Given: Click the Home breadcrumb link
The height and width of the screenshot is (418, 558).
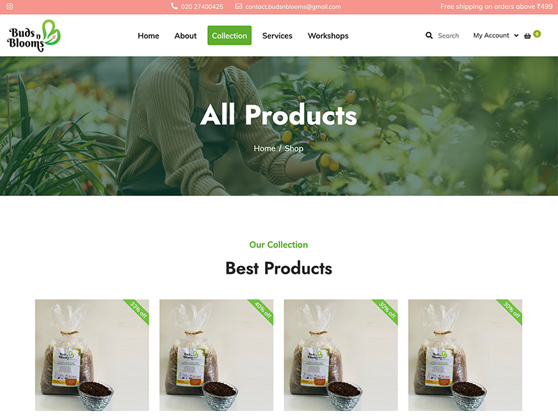Looking at the screenshot, I should click(264, 148).
